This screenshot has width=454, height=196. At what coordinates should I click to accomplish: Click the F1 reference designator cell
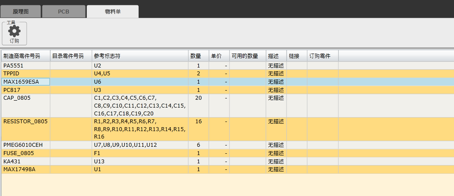tap(140, 153)
